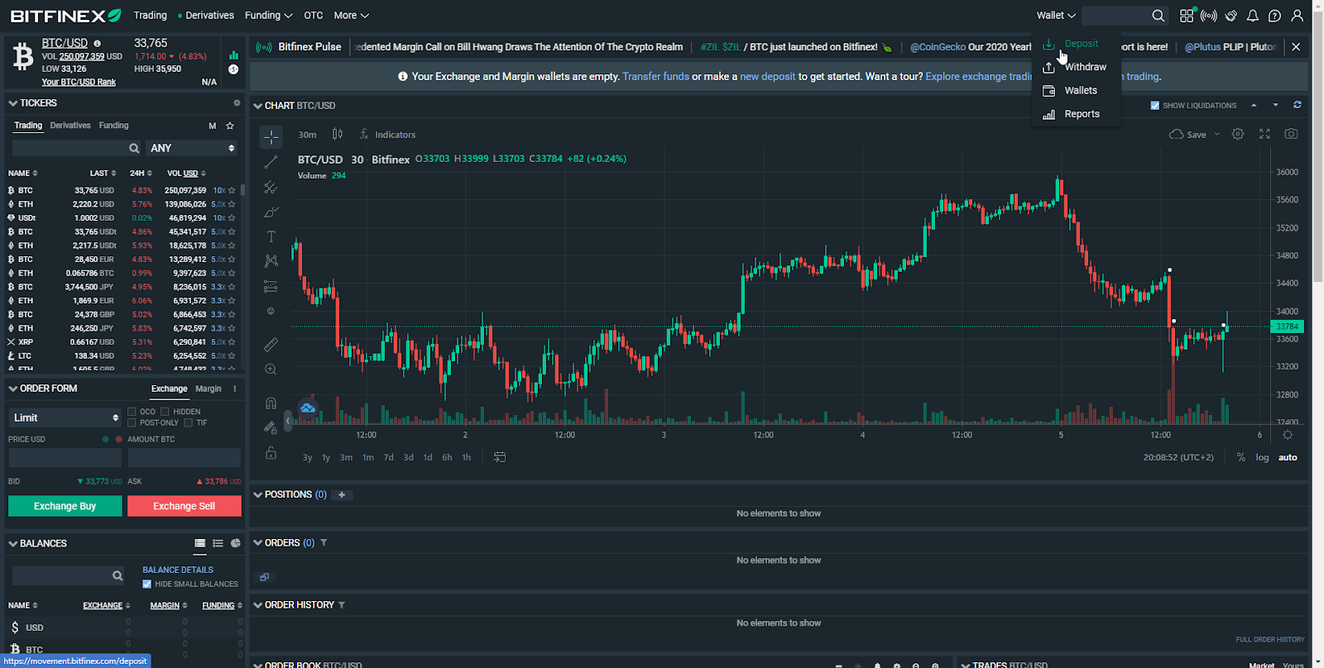Click the red ask price indicator dot
Image resolution: width=1324 pixels, height=668 pixels.
point(118,439)
